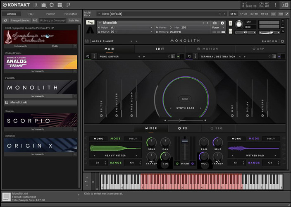Image resolution: width=291 pixels, height=207 pixels.
Task: Click the refresh libraries icon
Action: pyautogui.click(x=5, y=20)
